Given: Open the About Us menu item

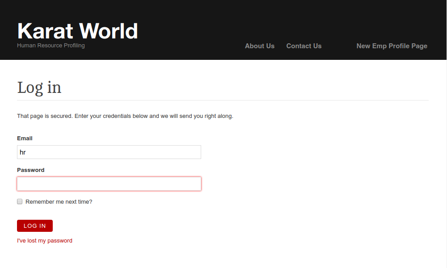Looking at the screenshot, I should coord(259,46).
